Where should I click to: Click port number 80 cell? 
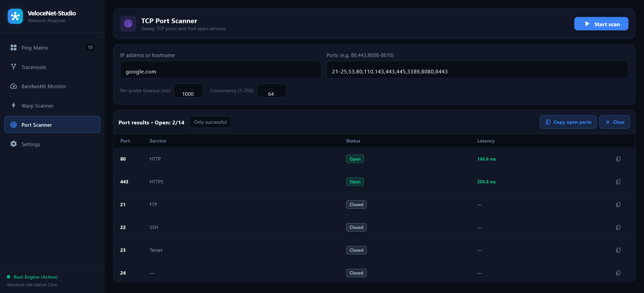pyautogui.click(x=123, y=159)
